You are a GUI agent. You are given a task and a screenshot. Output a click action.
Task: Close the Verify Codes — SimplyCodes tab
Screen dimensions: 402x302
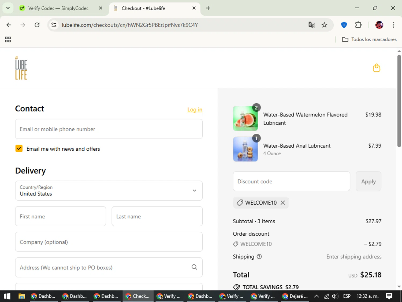[x=100, y=8]
